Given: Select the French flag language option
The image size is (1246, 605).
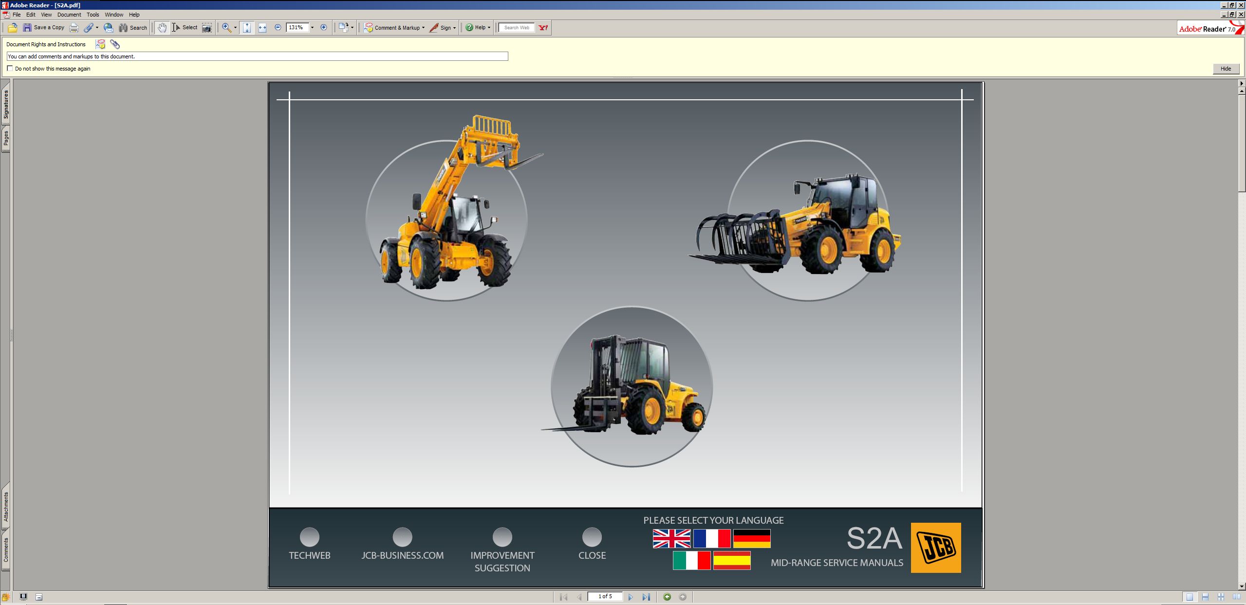Looking at the screenshot, I should tap(712, 538).
